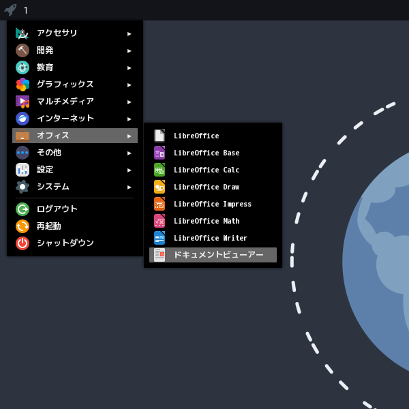Viewport: 409px width, 409px height.
Task: Click the システム gear icon
Action: click(x=22, y=187)
